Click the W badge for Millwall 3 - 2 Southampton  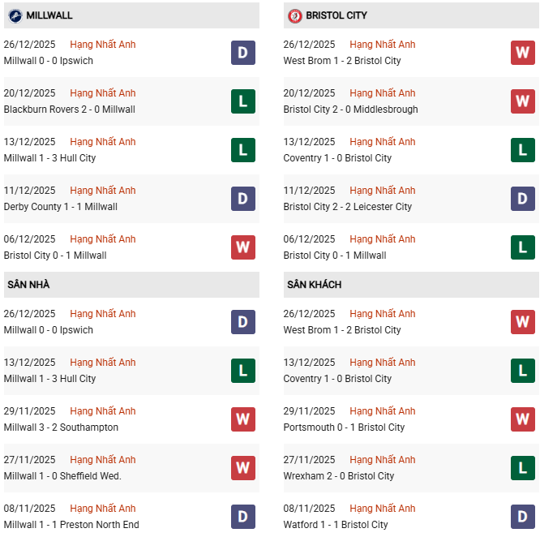[242, 419]
